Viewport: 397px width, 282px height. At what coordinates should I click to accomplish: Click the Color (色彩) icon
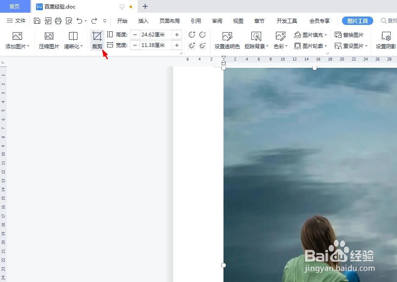tap(281, 36)
